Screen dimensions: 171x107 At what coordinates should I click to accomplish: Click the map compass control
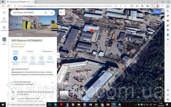(160, 78)
